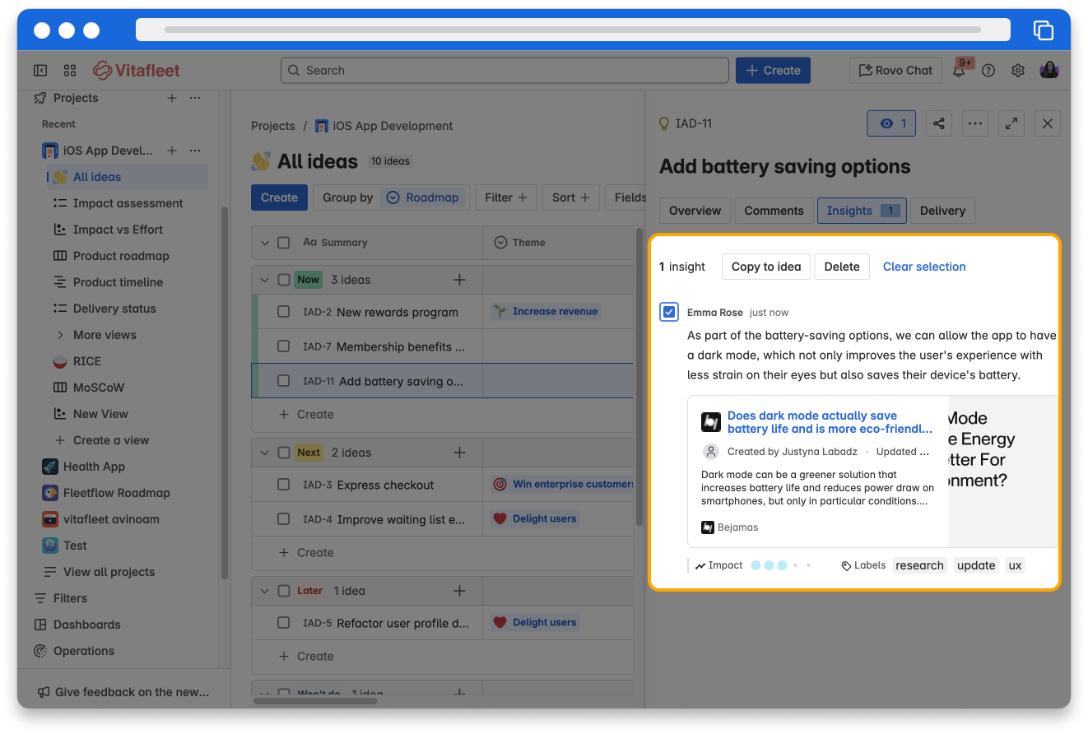Switch to the Overview tab
Viewport: 1088px width, 734px height.
695,211
